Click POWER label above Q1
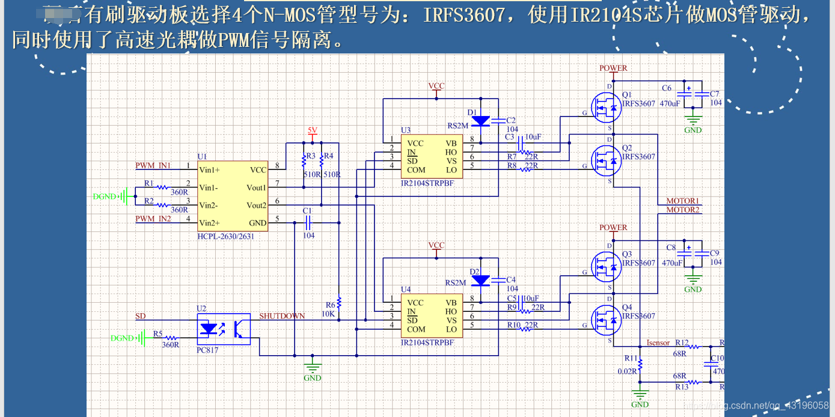This screenshot has width=835, height=417. point(613,68)
